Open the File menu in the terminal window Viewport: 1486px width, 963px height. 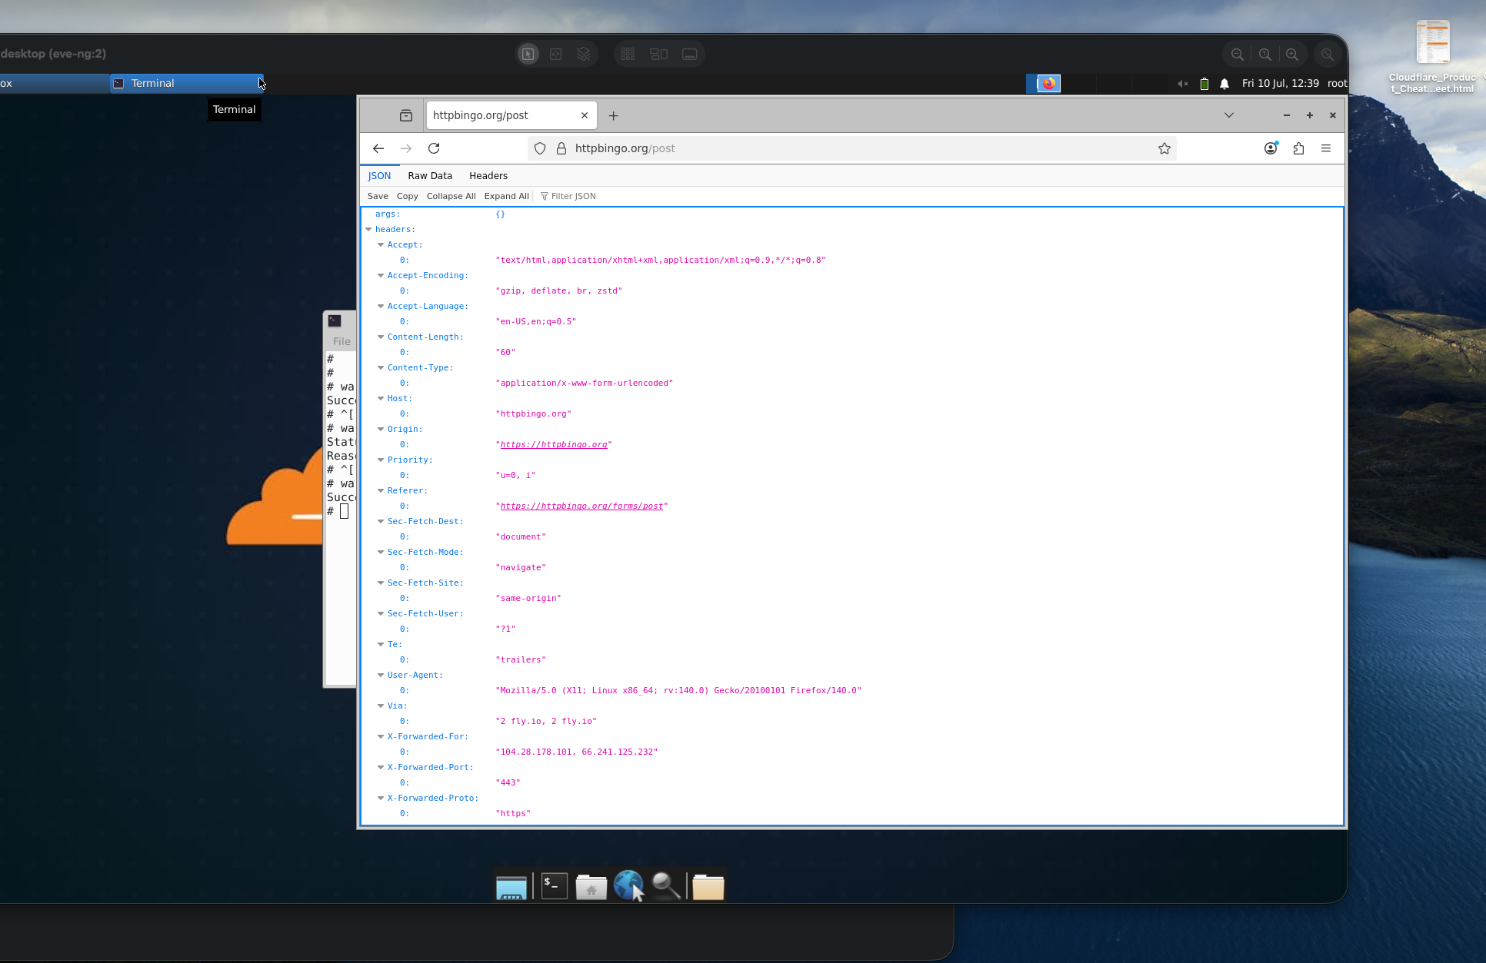coord(342,341)
